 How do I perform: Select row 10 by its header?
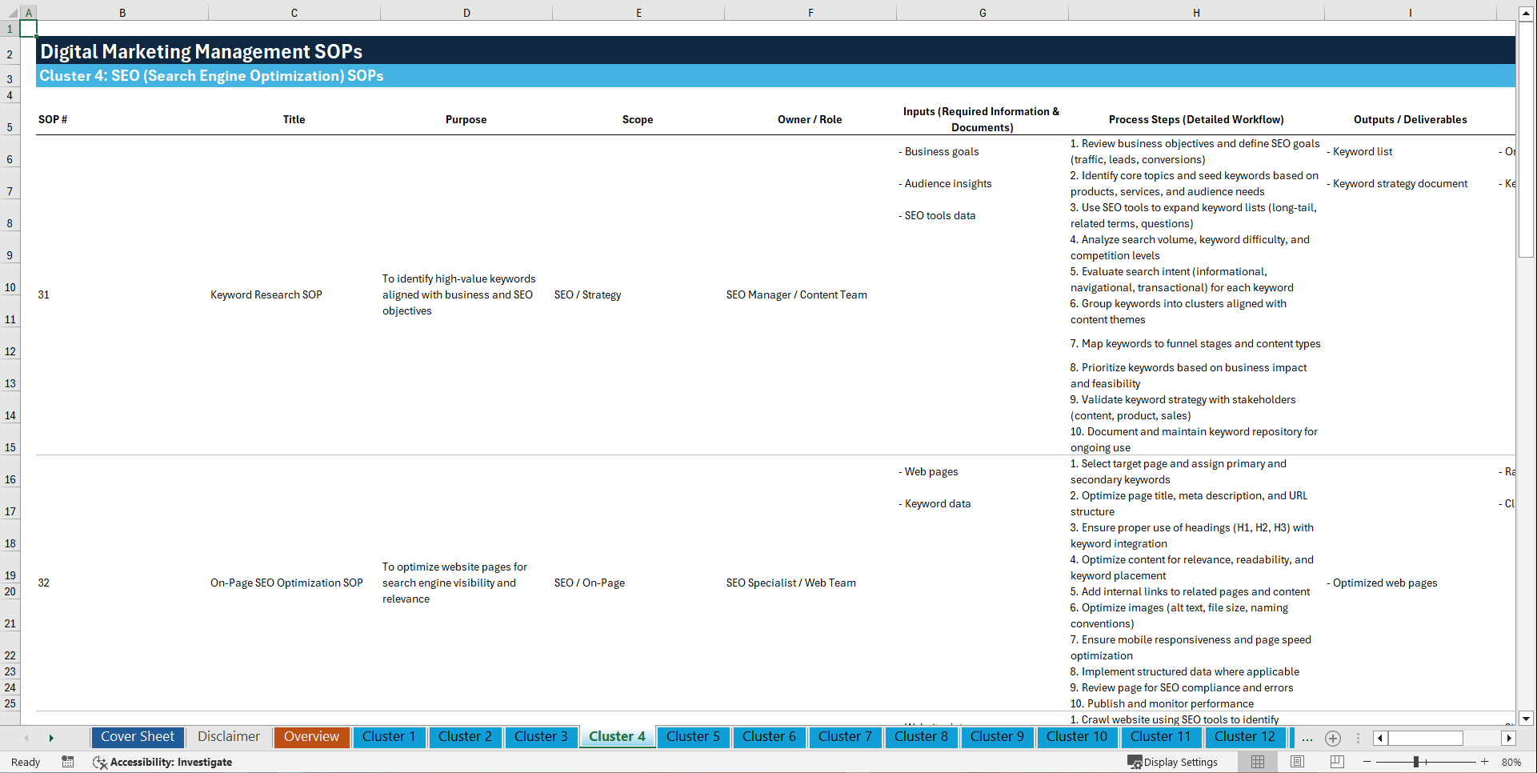point(10,286)
